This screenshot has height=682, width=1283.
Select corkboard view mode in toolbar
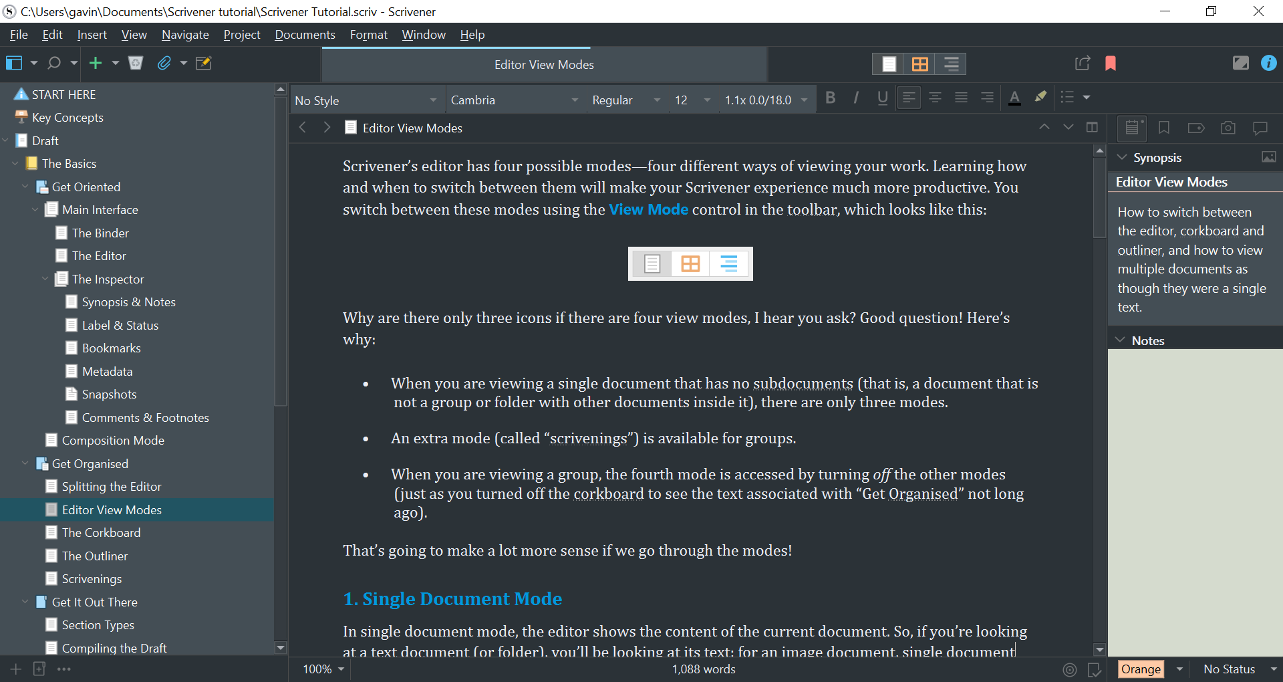point(919,64)
